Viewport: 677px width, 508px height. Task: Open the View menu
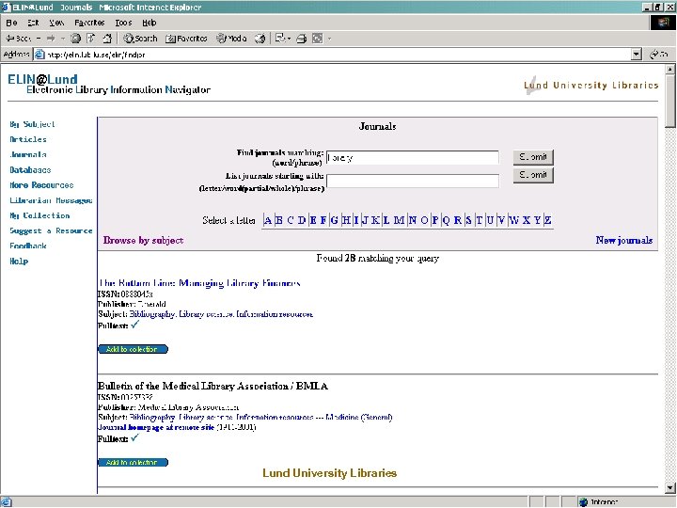(56, 23)
